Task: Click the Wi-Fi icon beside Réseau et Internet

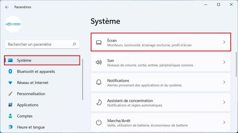Action: point(11,83)
